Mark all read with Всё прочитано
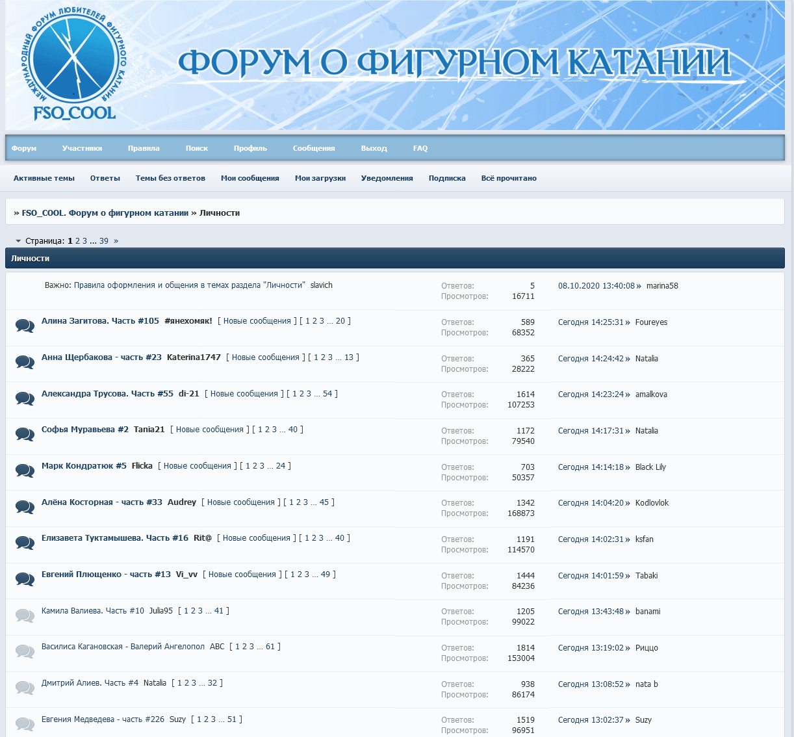The height and width of the screenshot is (737, 794). 509,178
